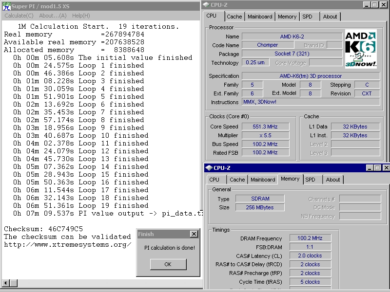Click the Rated FSB value 100.2 MHz
Screen dimensions: 390x292
(x=265, y=152)
